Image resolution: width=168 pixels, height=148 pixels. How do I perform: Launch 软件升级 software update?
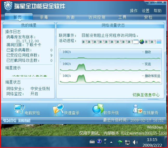[98, 109]
